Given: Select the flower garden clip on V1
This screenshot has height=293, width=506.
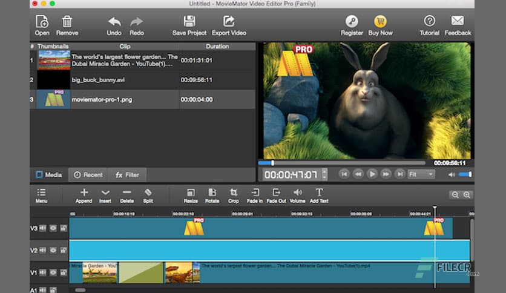Looking at the screenshot, I should (x=335, y=273).
